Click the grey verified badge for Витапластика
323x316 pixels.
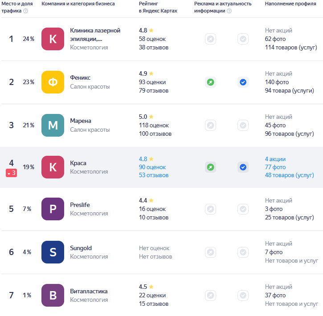(x=243, y=296)
